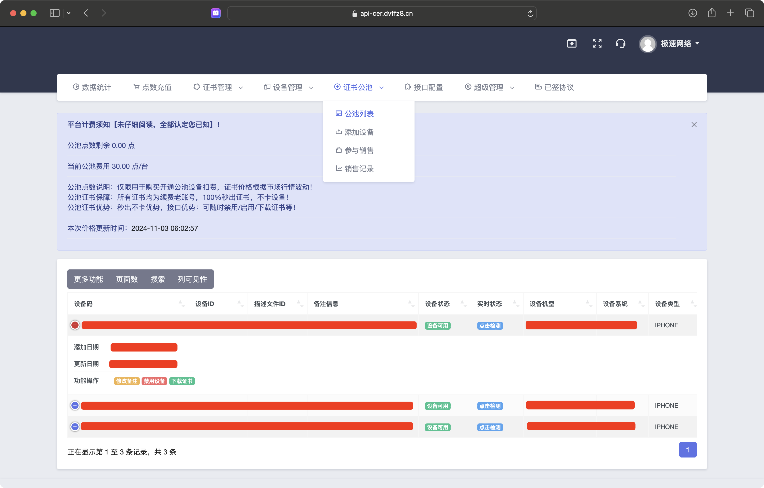Sort by 备注信息 column

pyautogui.click(x=363, y=304)
